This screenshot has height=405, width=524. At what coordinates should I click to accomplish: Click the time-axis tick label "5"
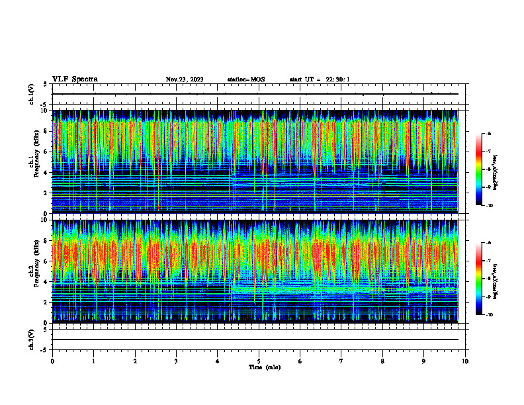click(x=259, y=361)
